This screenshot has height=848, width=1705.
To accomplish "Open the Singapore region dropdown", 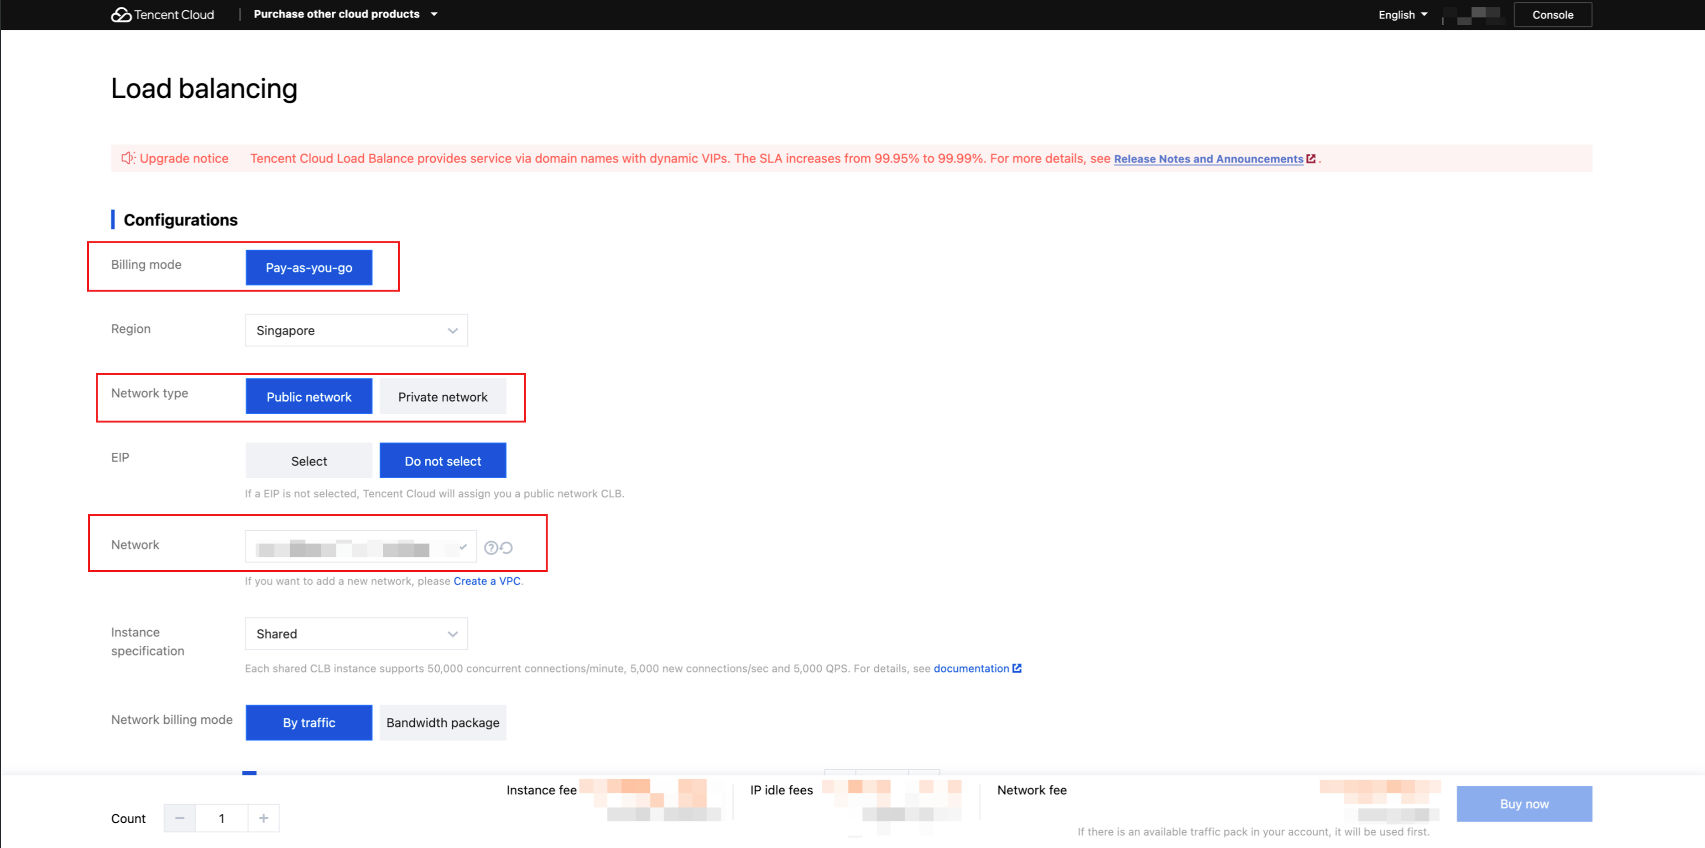I will tap(356, 330).
